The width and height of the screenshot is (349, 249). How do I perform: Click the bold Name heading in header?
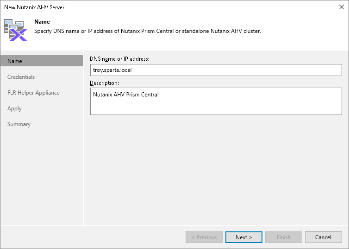(x=42, y=22)
